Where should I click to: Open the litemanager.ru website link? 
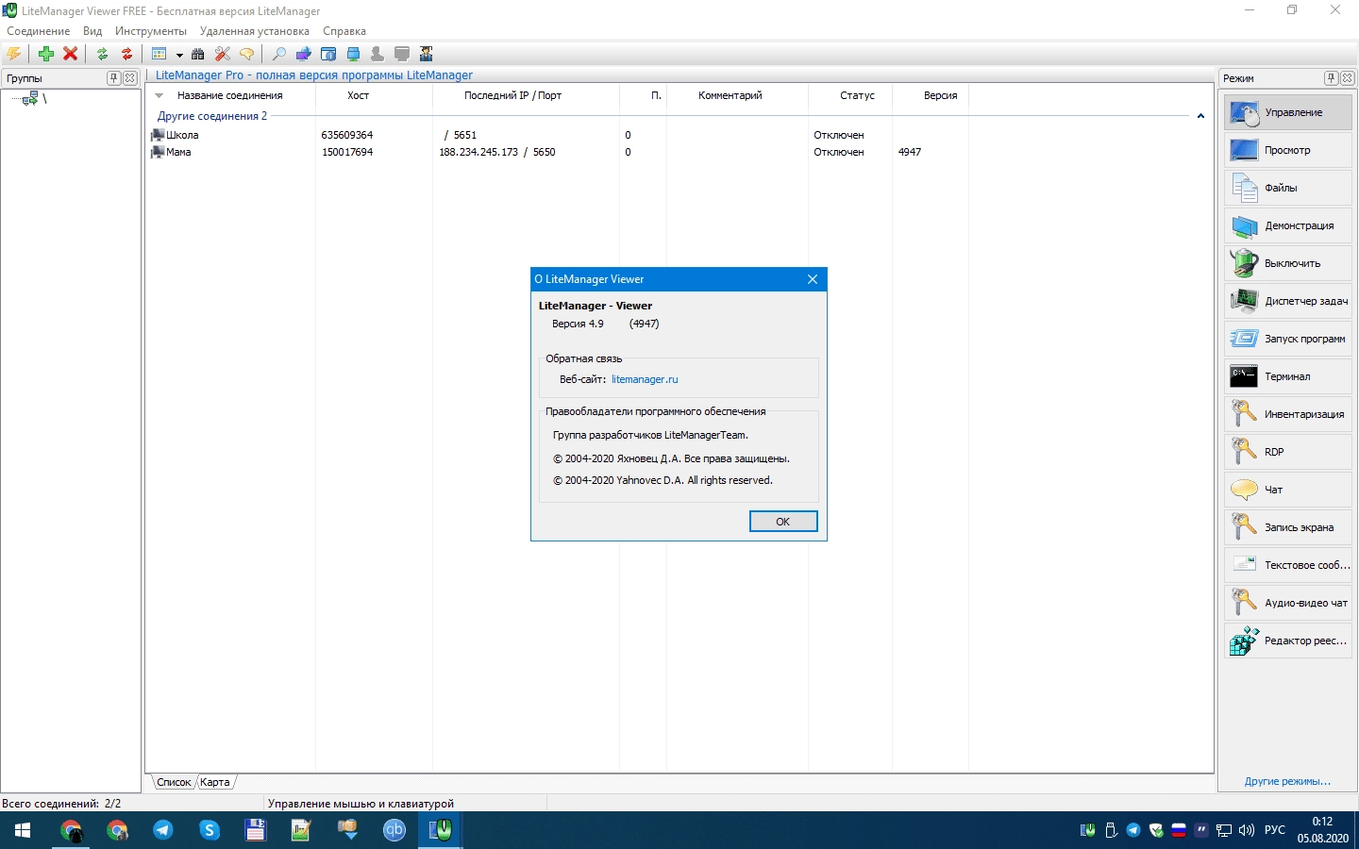pyautogui.click(x=645, y=379)
